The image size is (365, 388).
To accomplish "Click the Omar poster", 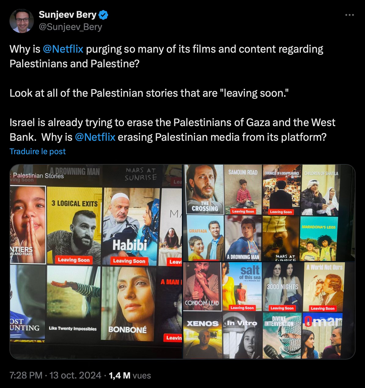I will coord(323,335).
